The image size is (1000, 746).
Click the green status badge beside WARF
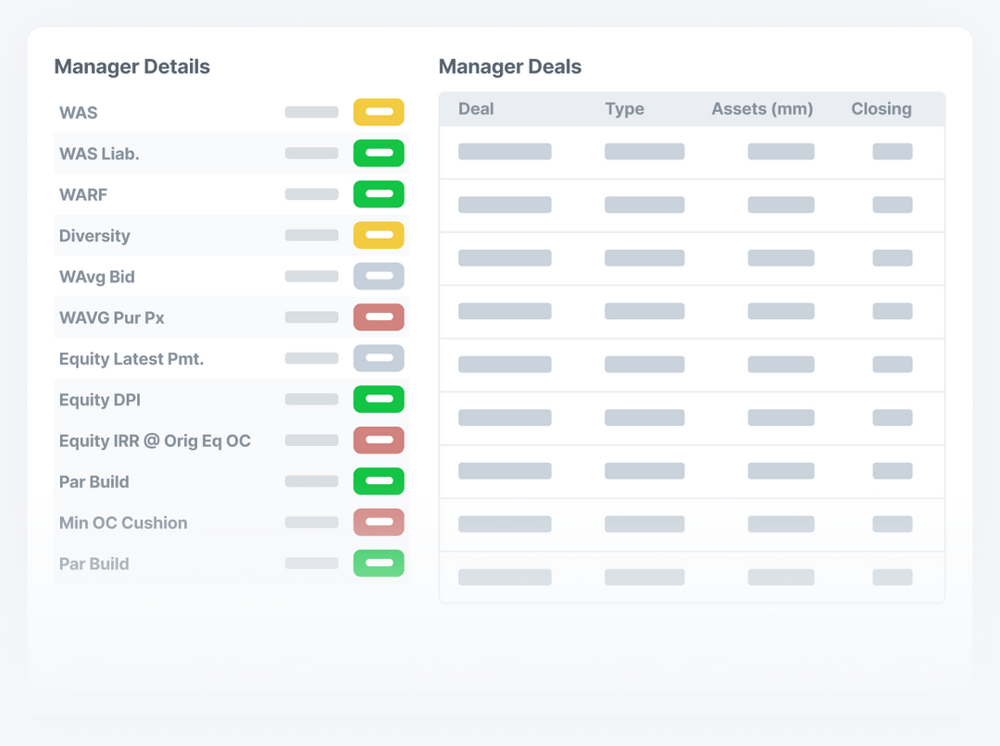click(x=379, y=194)
